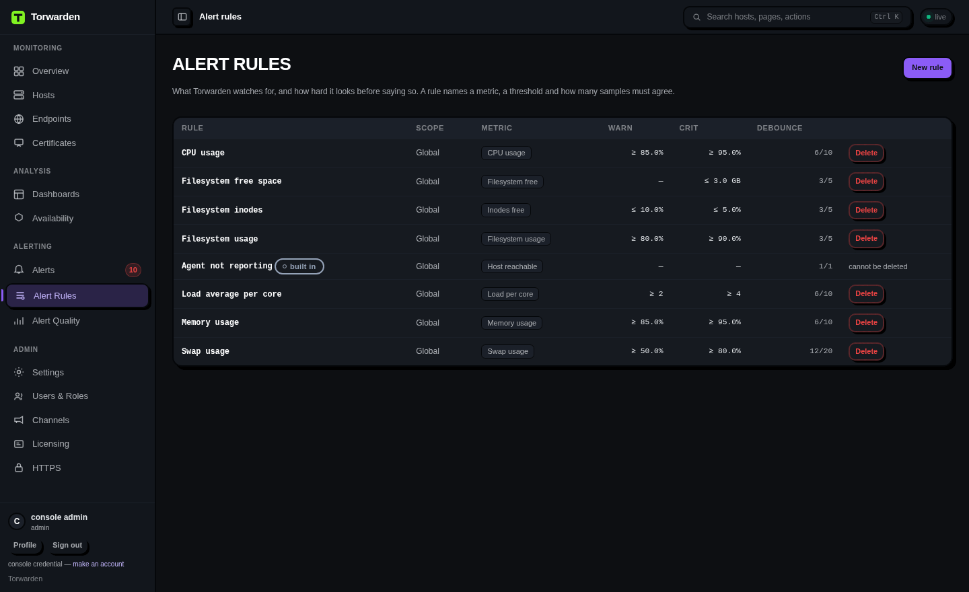The height and width of the screenshot is (592, 969).
Task: Click the Swap usage metric tag
Action: pyautogui.click(x=507, y=352)
